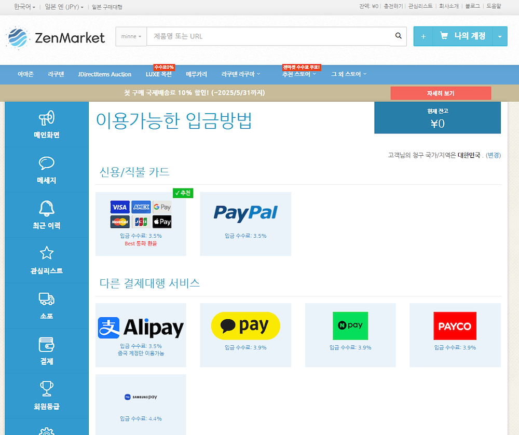Viewport: 519px width, 435px height.
Task: Click the 충전하기 top link
Action: tap(393, 6)
